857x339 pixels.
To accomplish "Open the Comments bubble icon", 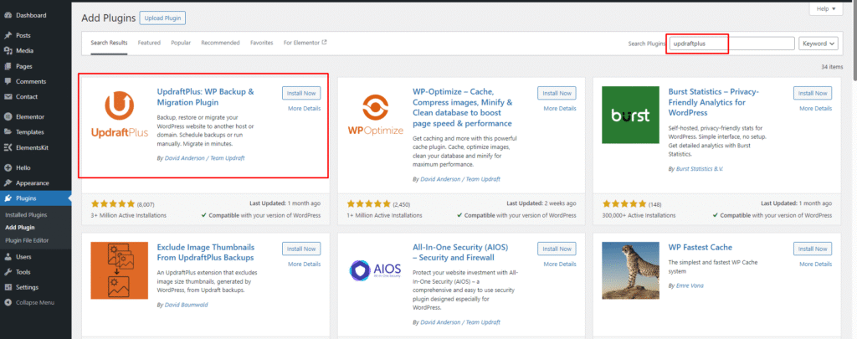I will point(8,81).
